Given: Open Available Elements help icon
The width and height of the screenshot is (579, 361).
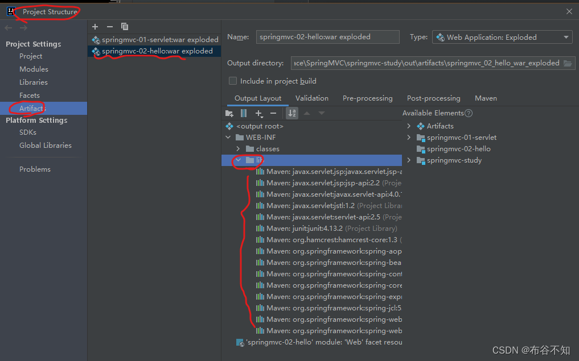Looking at the screenshot, I should coord(469,113).
